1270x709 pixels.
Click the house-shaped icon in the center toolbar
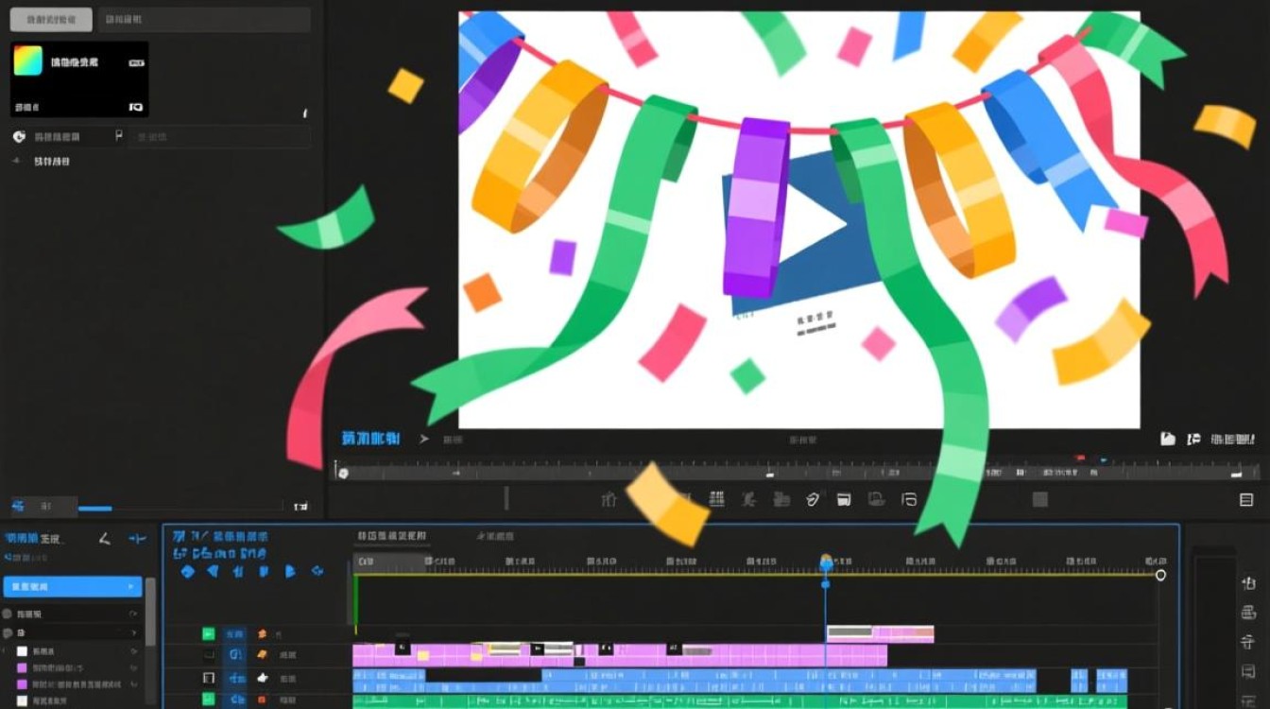(609, 499)
